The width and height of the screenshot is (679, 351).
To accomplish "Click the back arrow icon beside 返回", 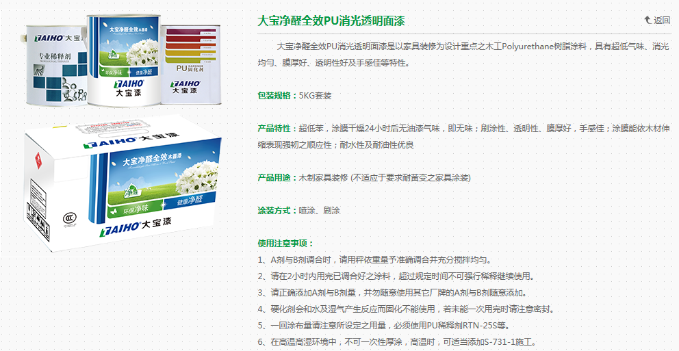I will (648, 20).
